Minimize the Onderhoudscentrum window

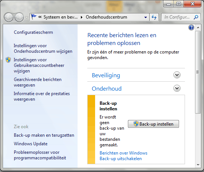click(x=169, y=4)
